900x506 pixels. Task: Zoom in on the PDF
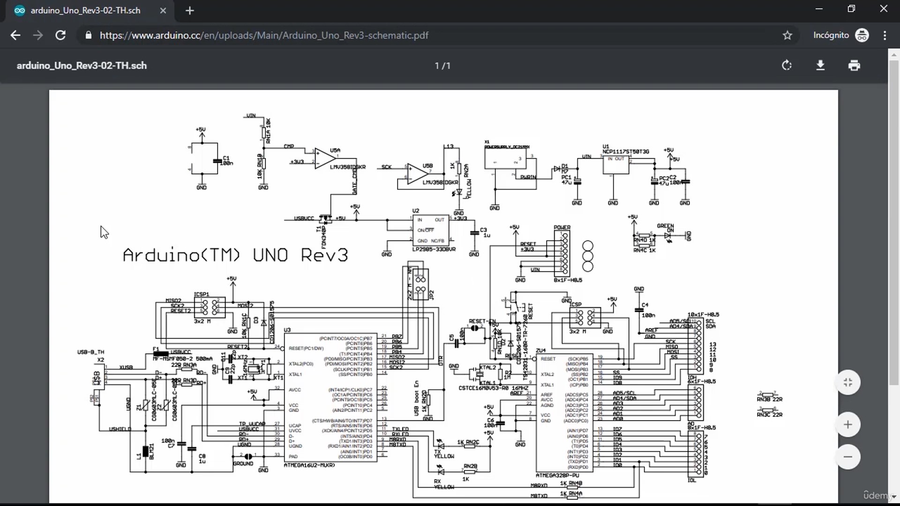coord(848,424)
